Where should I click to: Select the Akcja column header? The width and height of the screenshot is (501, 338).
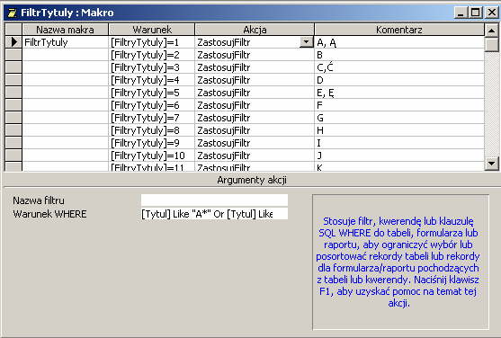point(255,30)
